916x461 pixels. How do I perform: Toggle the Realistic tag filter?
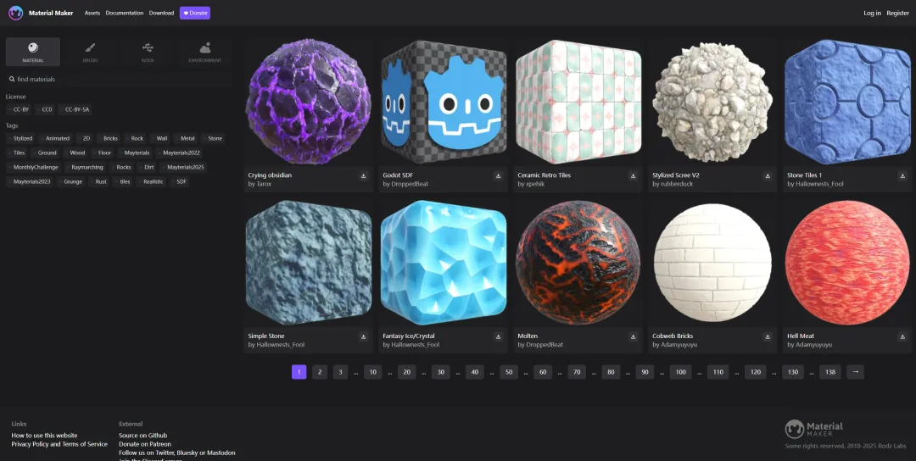tap(152, 181)
